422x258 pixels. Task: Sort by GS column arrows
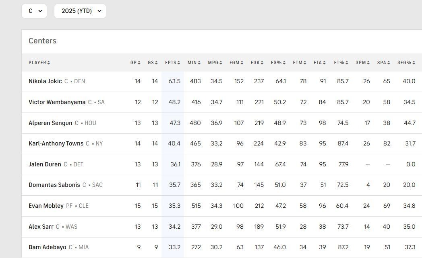(x=156, y=63)
